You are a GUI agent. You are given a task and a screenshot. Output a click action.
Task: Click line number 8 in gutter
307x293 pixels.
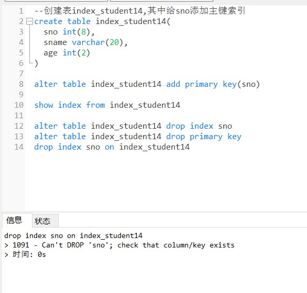[21, 84]
